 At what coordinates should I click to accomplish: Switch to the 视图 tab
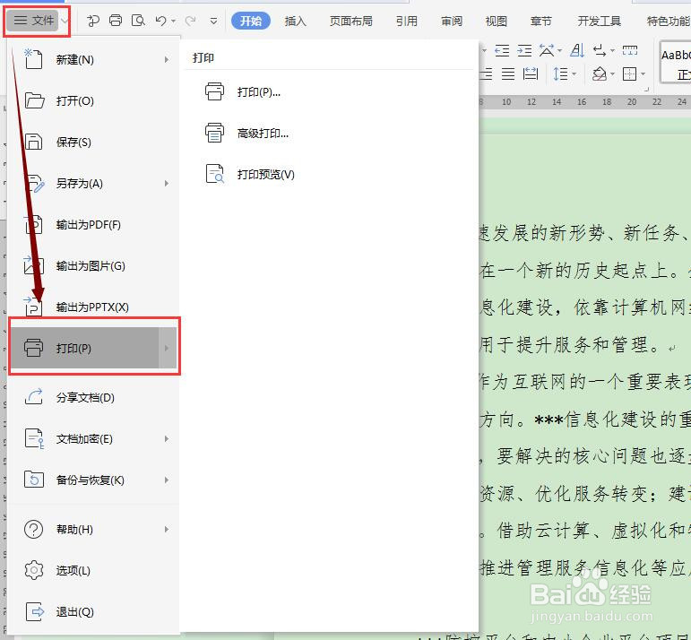497,21
